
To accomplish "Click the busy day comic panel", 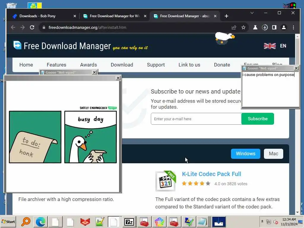I will tap(91, 137).
